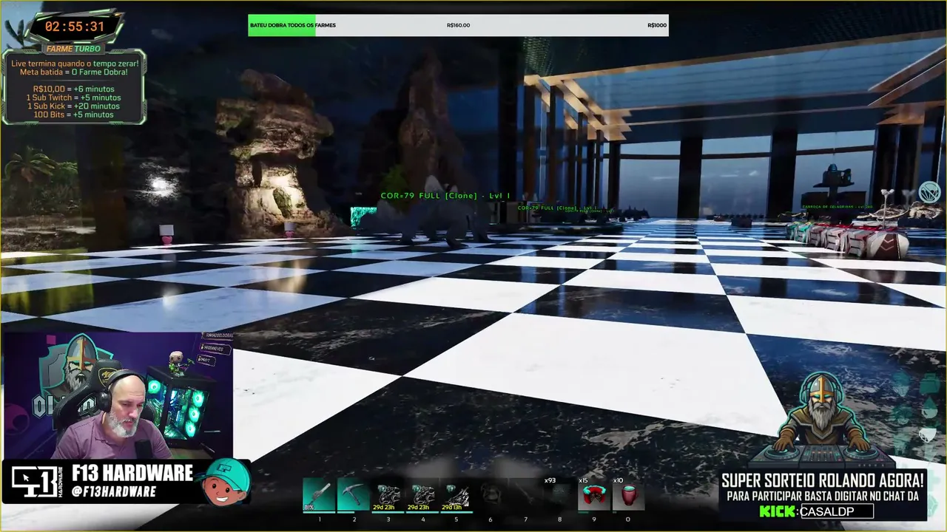
Task: Click the '1 Sub Twitch = +5 minutos' line
Action: click(x=73, y=98)
